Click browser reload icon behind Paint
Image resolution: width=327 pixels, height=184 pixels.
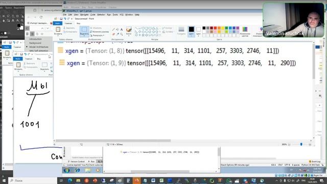(41, 17)
